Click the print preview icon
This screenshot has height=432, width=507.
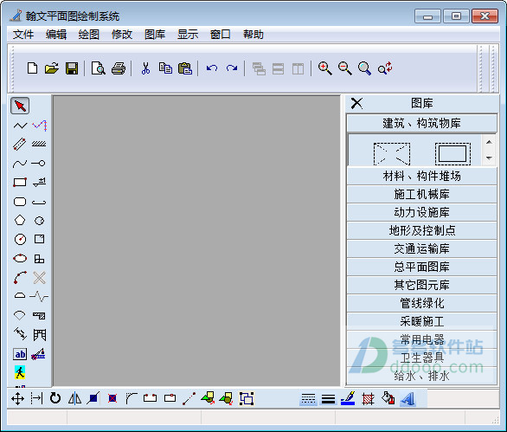point(99,68)
